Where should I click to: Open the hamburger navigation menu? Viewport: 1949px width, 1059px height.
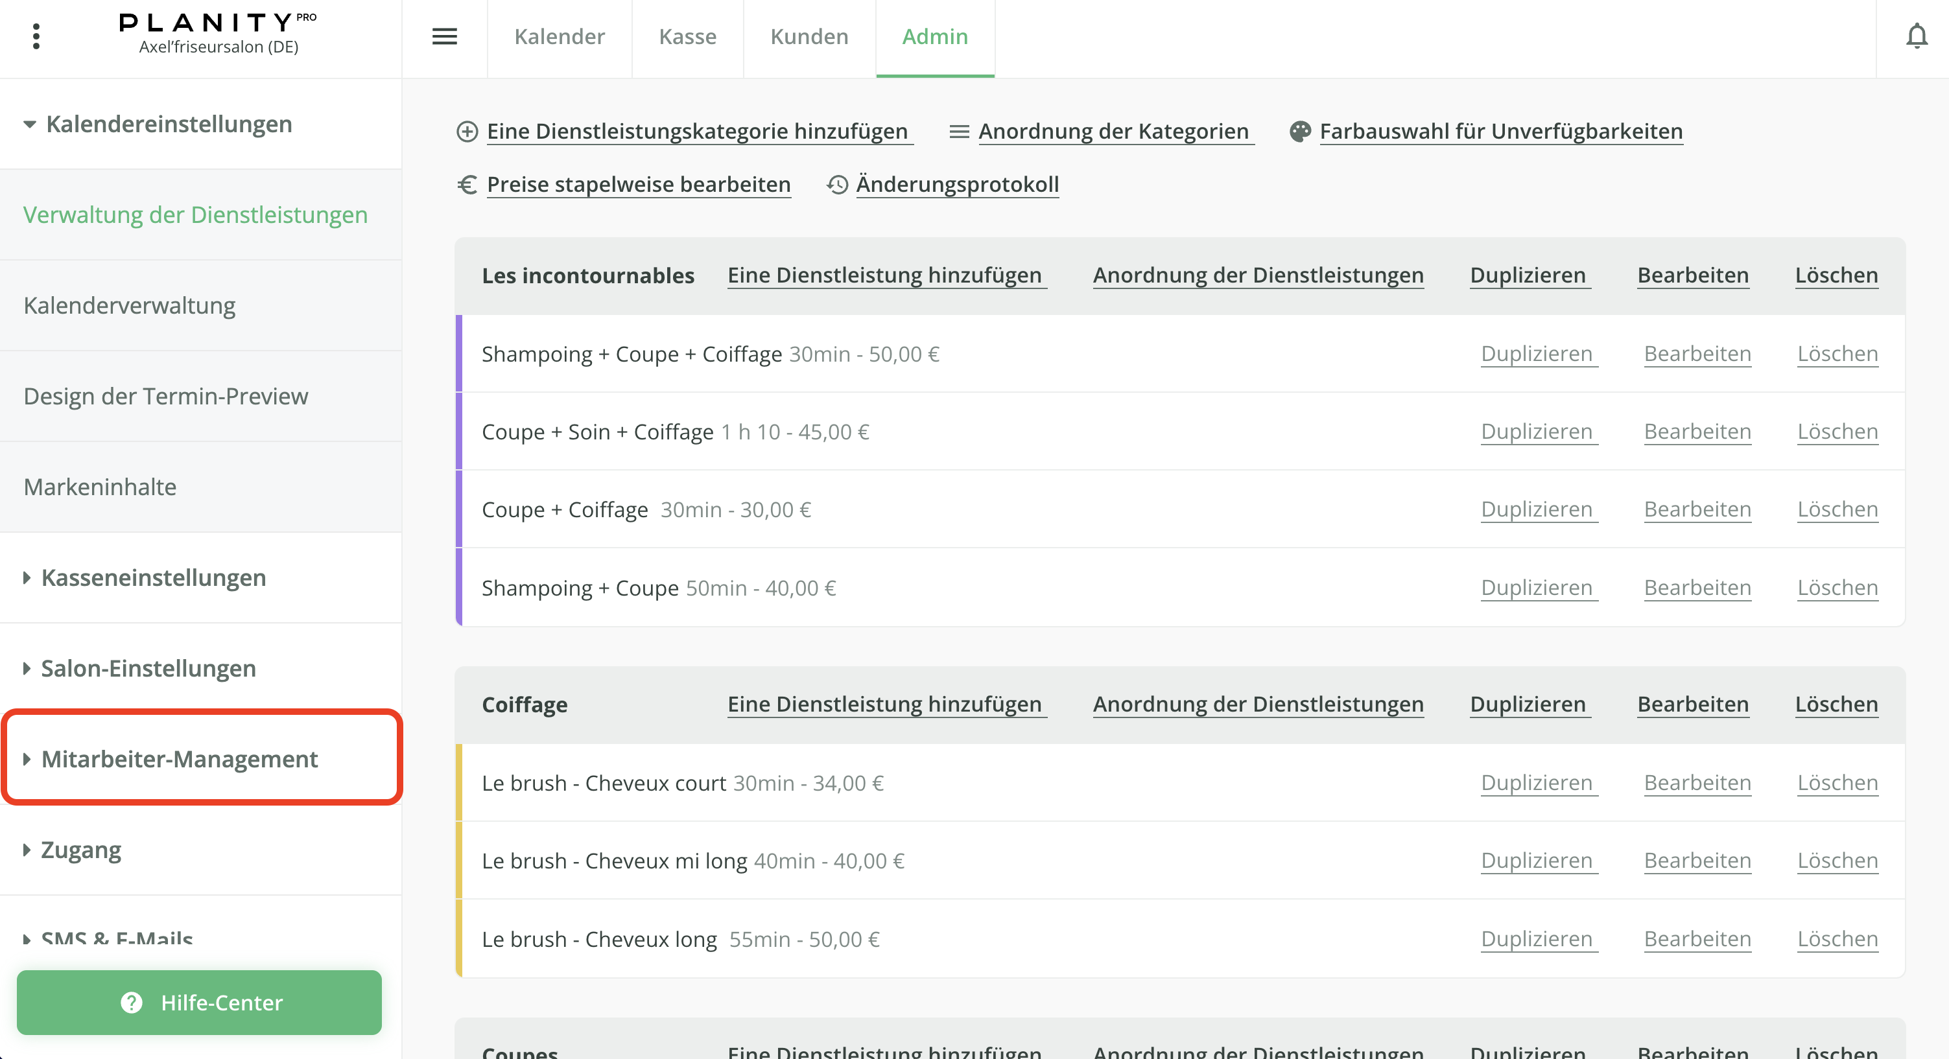tap(445, 36)
